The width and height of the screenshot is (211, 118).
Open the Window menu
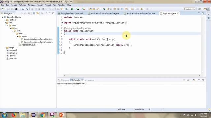tap(62, 5)
